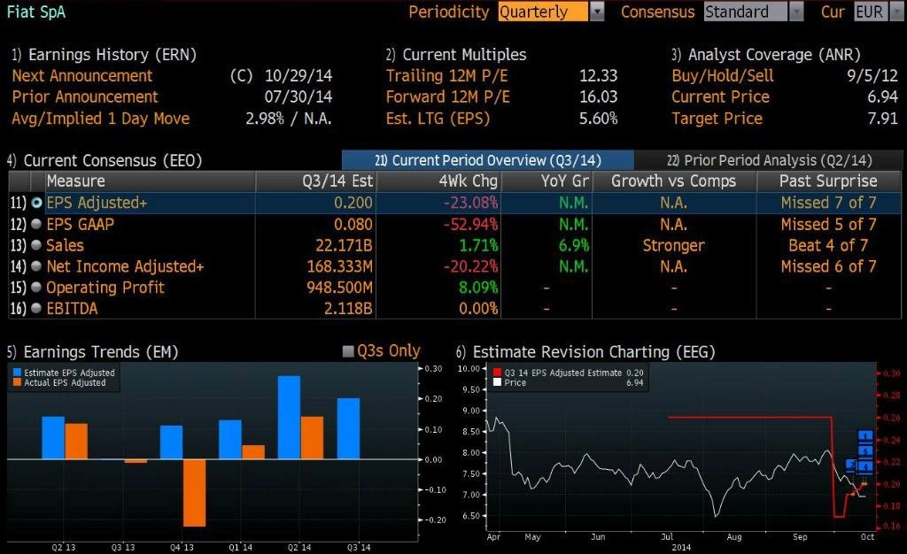Click the Avg/Implied 1 Day Move label
The width and height of the screenshot is (907, 554).
pos(101,119)
